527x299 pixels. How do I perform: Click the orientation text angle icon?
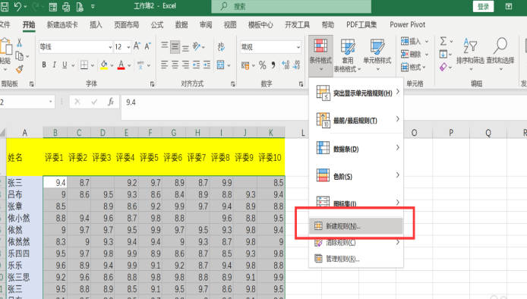tap(197, 47)
